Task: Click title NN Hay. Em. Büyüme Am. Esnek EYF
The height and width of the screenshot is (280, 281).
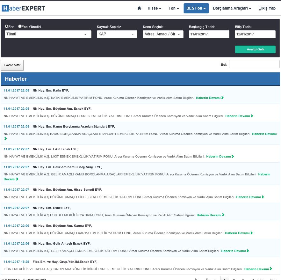Action: coord(62,108)
